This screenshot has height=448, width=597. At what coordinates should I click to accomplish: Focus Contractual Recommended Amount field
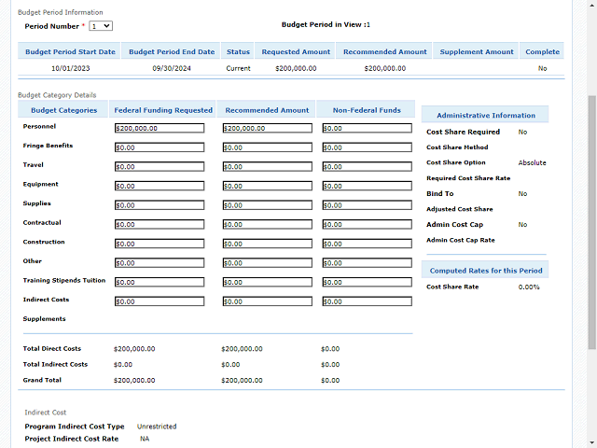(267, 224)
